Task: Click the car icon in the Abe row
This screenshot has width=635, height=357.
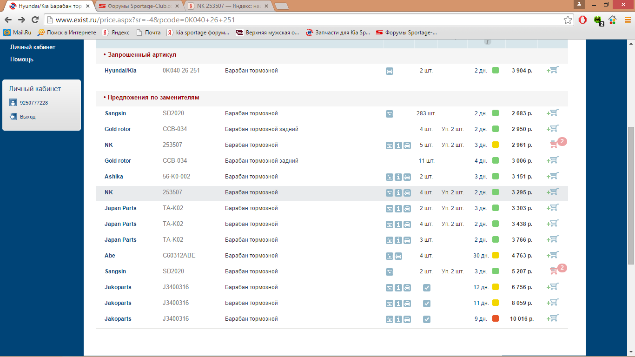Action: click(x=398, y=256)
